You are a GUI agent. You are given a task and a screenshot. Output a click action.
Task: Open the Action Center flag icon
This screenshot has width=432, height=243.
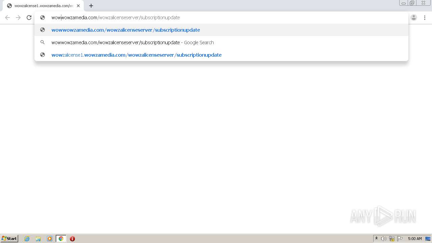(x=400, y=239)
